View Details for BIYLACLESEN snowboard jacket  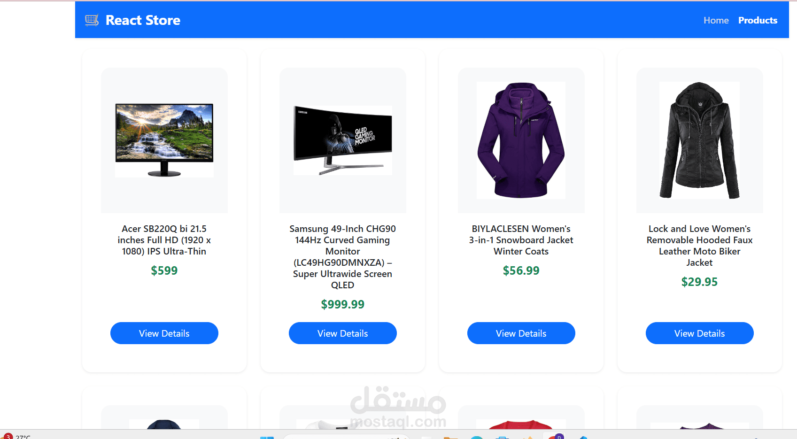point(521,333)
